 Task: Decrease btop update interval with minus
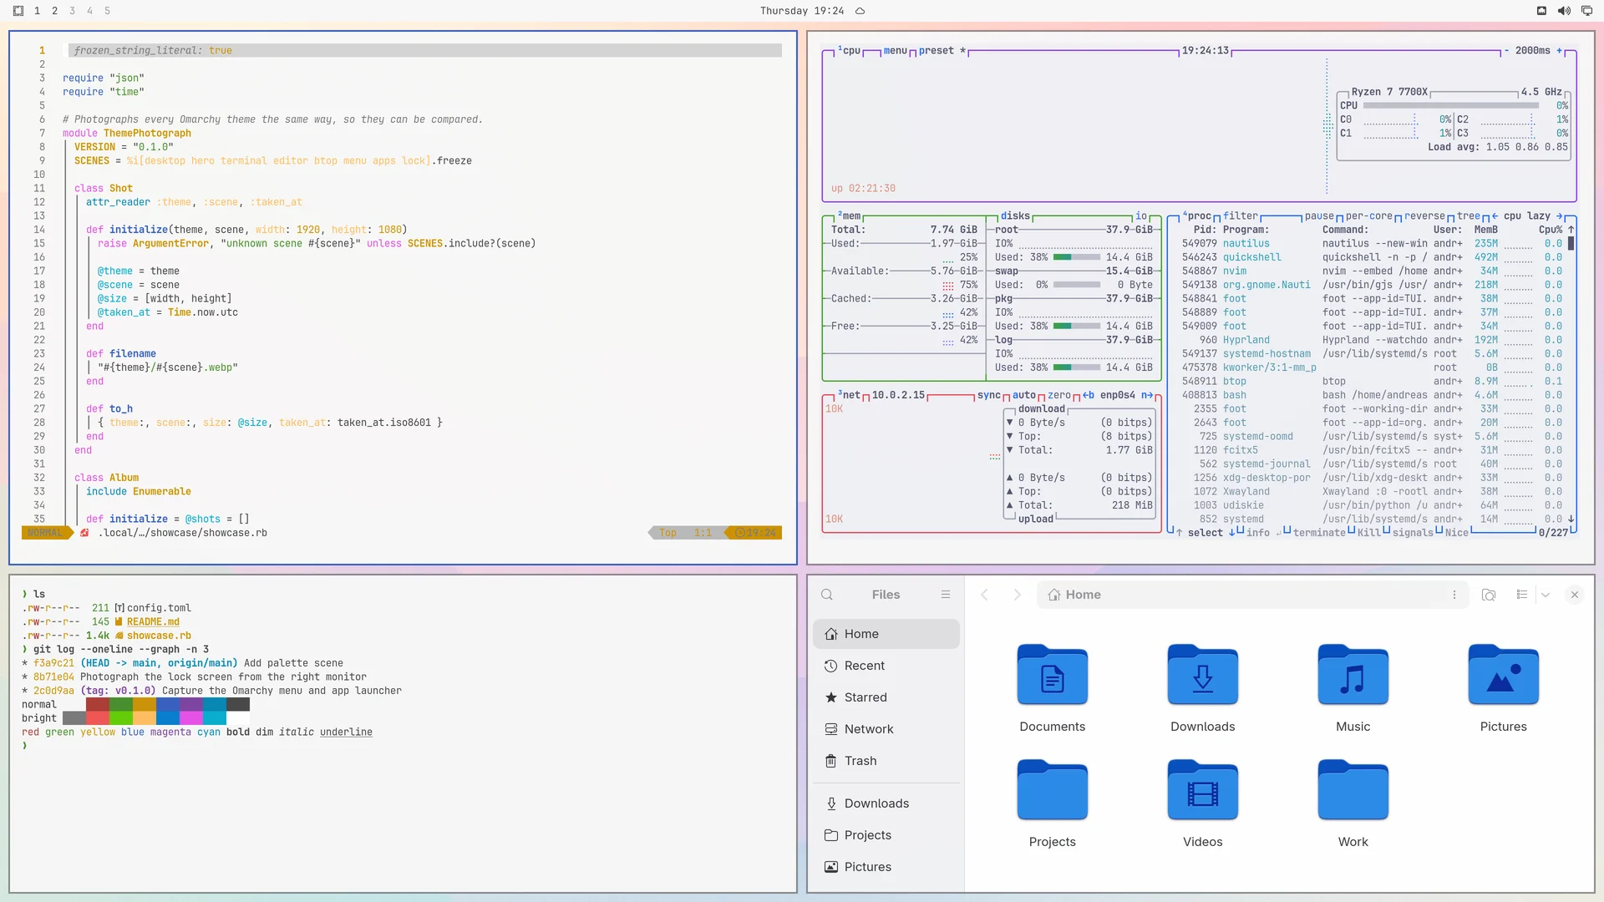tap(1507, 51)
